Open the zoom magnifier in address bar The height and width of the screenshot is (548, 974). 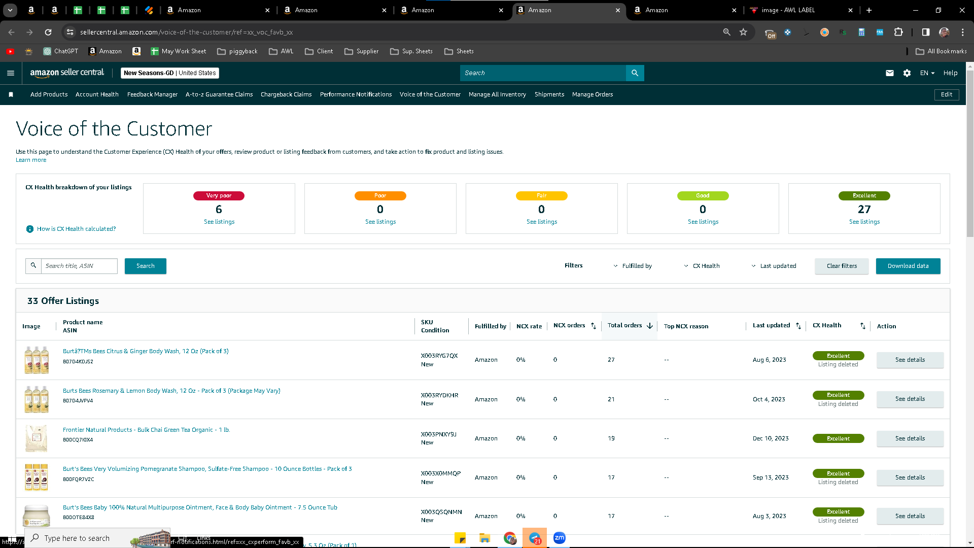tap(727, 32)
